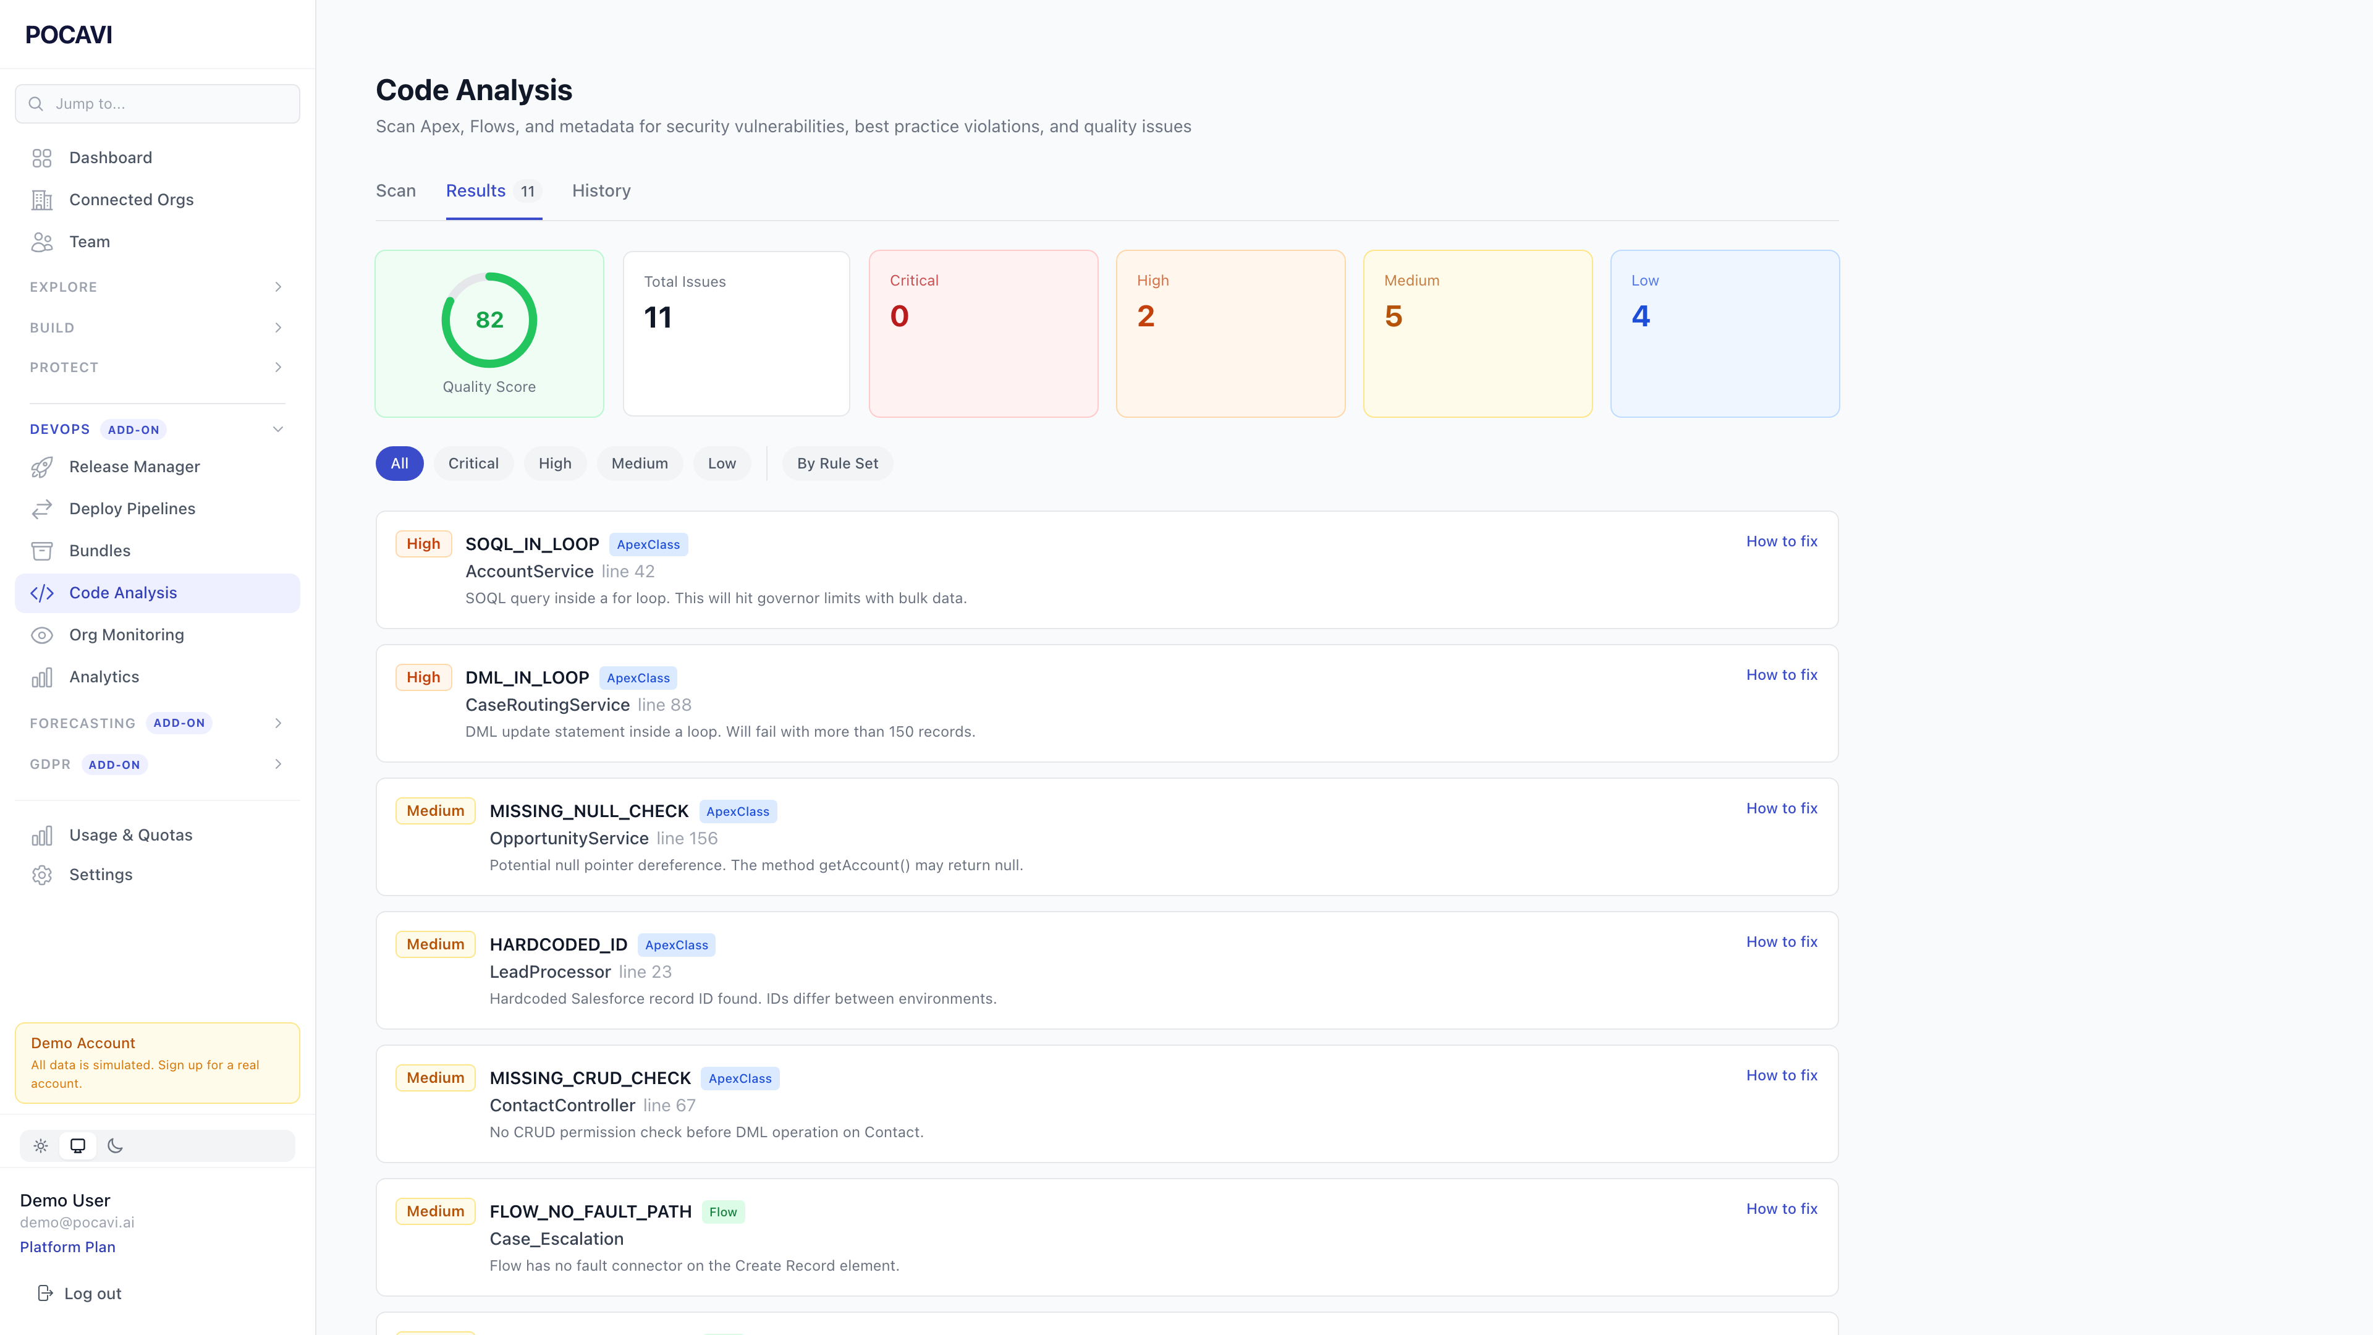2373x1335 pixels.
Task: Click the Medium badge on HARDCODED_ID
Action: 436,944
